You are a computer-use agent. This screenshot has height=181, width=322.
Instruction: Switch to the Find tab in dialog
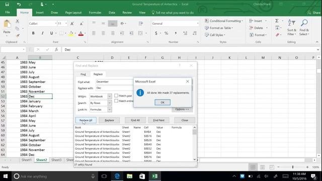(83, 74)
